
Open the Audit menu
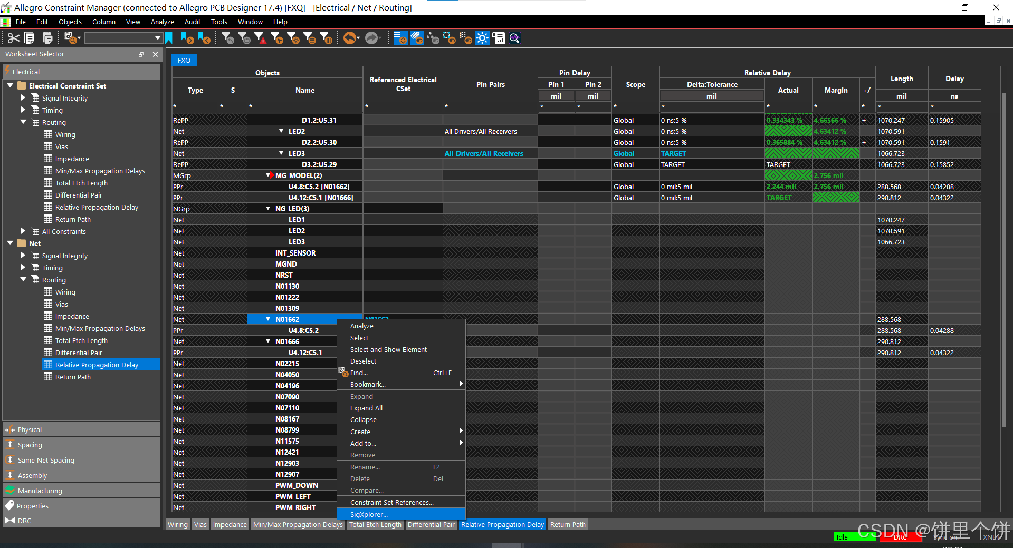192,22
